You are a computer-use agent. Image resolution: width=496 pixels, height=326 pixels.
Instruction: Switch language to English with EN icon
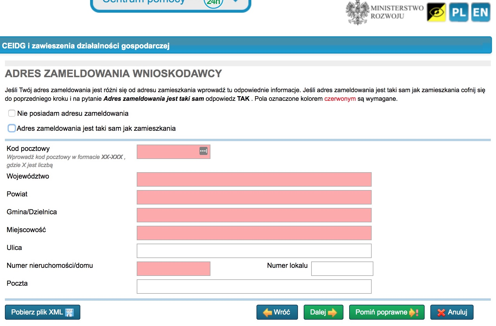pyautogui.click(x=481, y=12)
